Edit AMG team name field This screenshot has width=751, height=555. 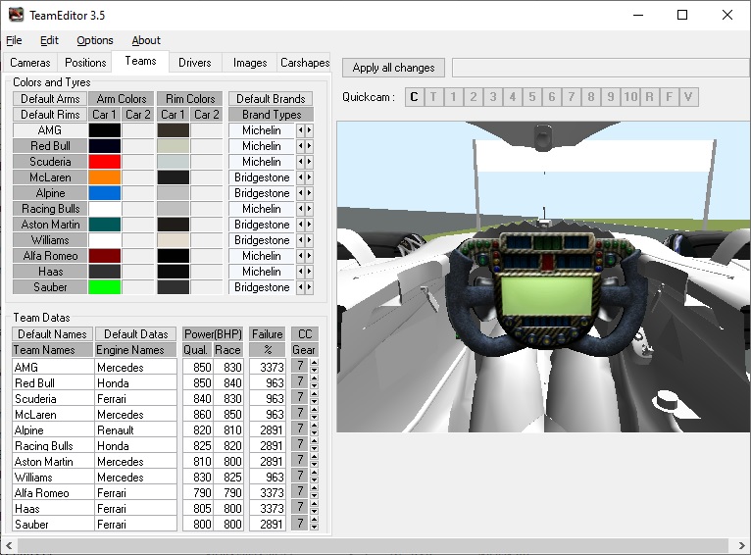click(53, 368)
